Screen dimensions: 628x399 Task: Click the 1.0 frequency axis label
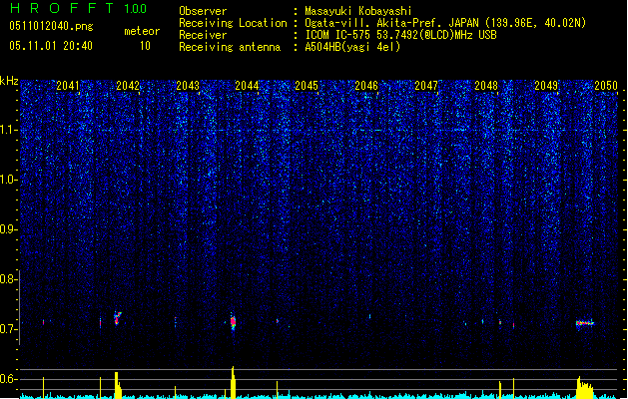coord(8,180)
